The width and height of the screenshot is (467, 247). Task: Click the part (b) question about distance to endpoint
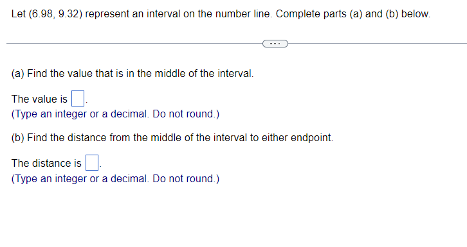point(172,138)
